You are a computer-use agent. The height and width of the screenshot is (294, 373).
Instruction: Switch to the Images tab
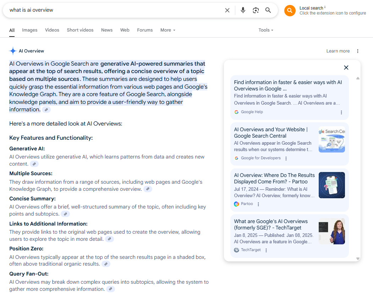tap(30, 30)
